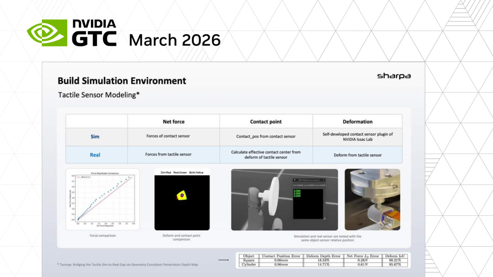Image resolution: width=493 pixels, height=277 pixels.
Task: Click the "Sim:Red Real:Green Both:Yellow" legend
Action: point(182,172)
